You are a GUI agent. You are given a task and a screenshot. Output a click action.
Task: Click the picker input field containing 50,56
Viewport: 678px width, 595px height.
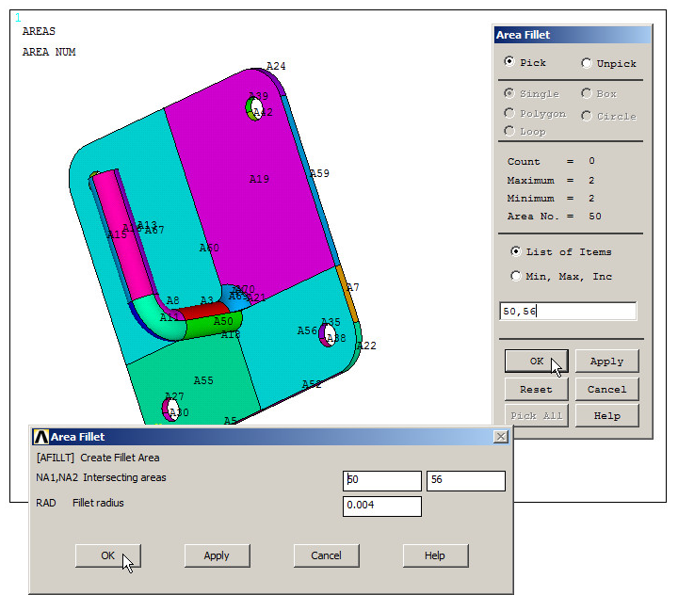click(x=568, y=311)
